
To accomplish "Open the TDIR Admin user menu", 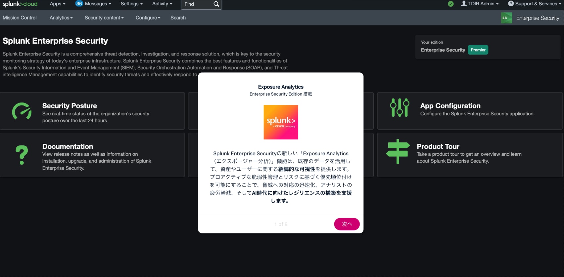I will pos(480,4).
